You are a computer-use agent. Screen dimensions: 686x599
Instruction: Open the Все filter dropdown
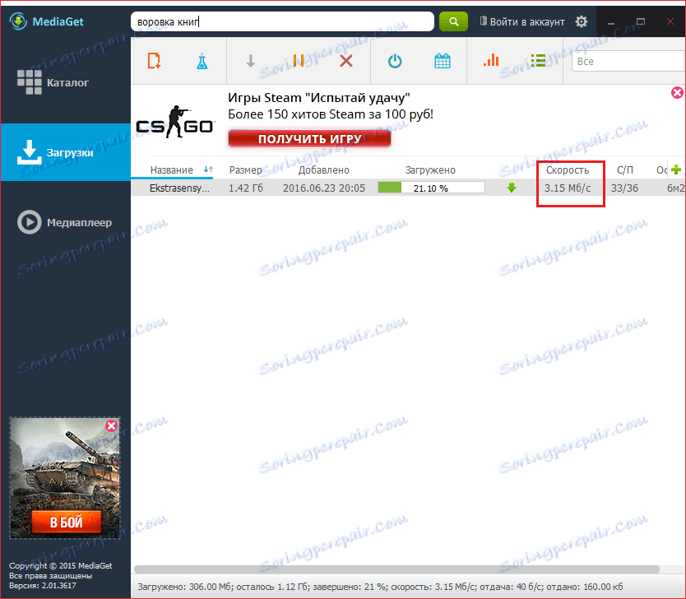(x=628, y=61)
